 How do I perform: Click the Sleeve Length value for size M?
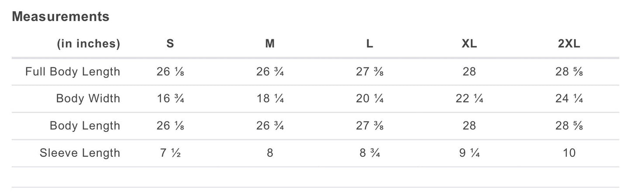[270, 153]
